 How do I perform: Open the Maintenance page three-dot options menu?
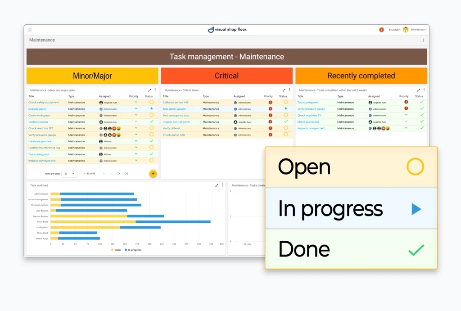point(423,40)
